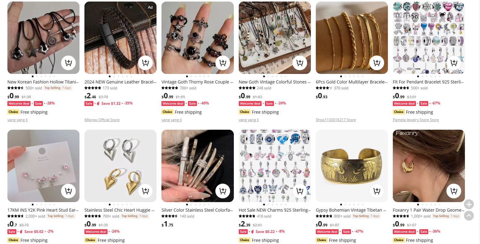Click the Choice badge under pink heart earrings
Viewport: 480px width, 244px height.
pyautogui.click(x=13, y=240)
